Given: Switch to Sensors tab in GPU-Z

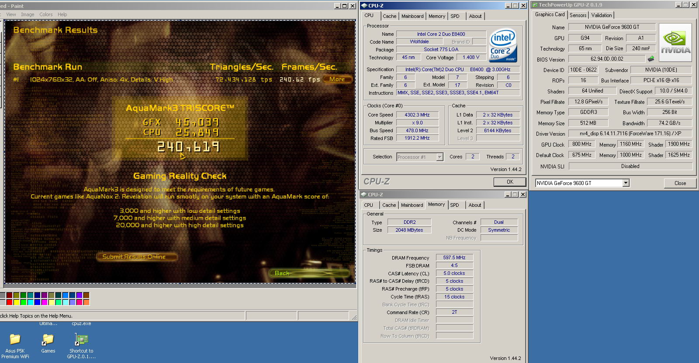Looking at the screenshot, I should click(578, 15).
